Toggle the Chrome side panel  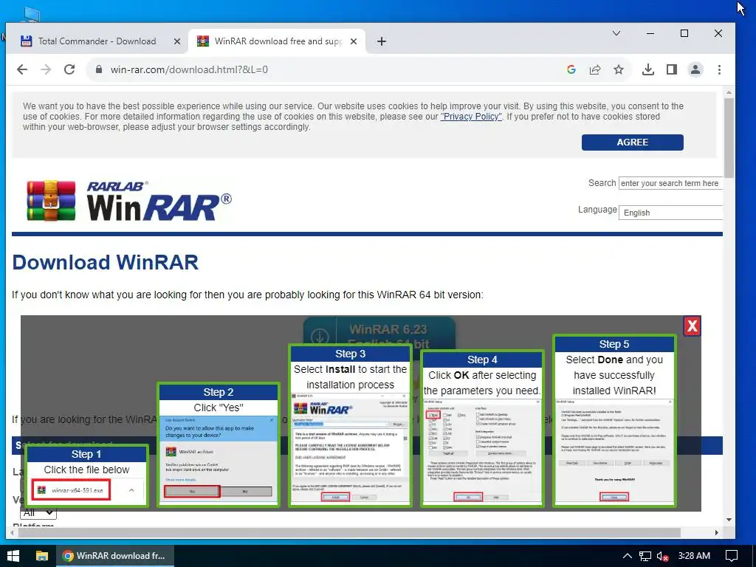pyautogui.click(x=672, y=69)
